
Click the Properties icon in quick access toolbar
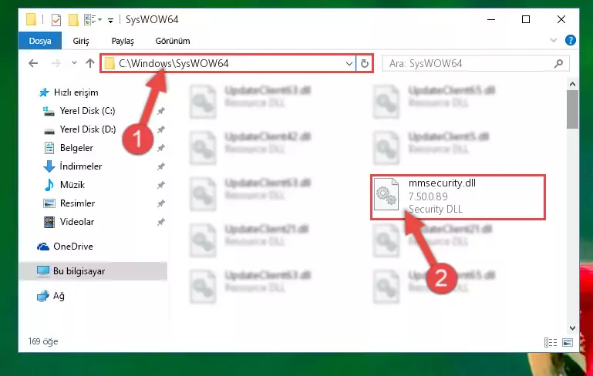click(x=56, y=19)
